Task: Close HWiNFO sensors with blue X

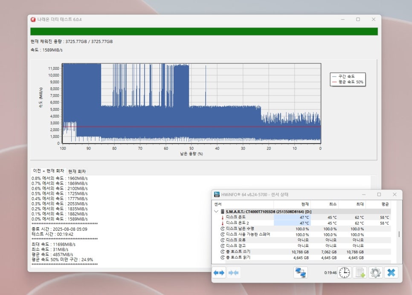Action: pos(391,272)
